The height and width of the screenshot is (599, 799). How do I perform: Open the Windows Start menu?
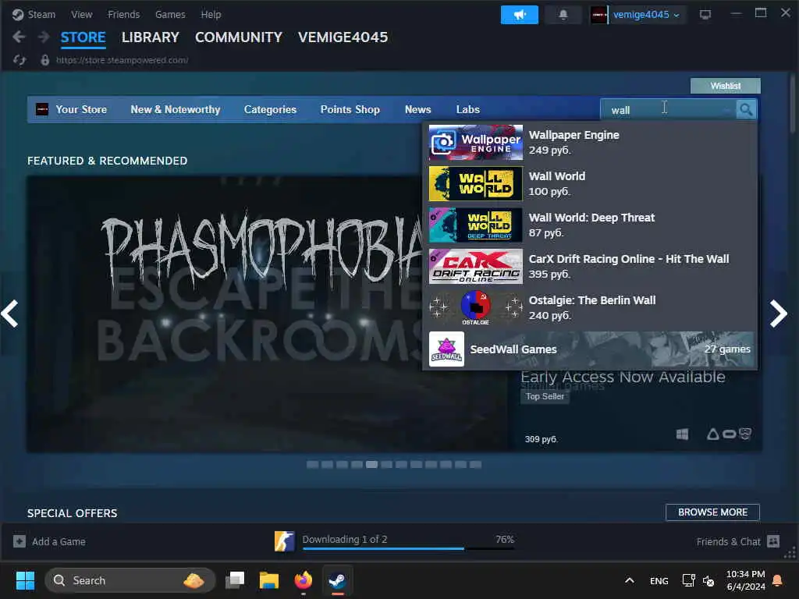tap(25, 580)
